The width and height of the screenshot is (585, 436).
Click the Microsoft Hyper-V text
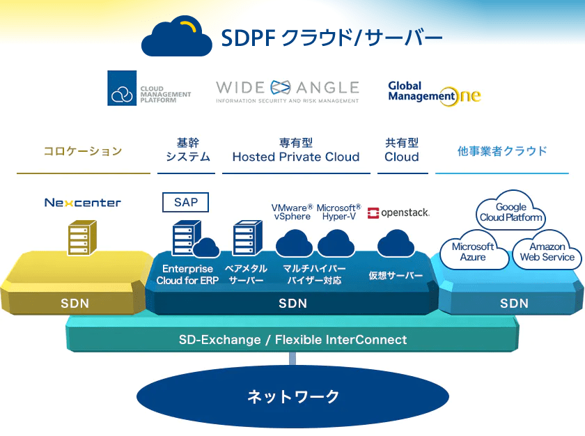(x=338, y=212)
